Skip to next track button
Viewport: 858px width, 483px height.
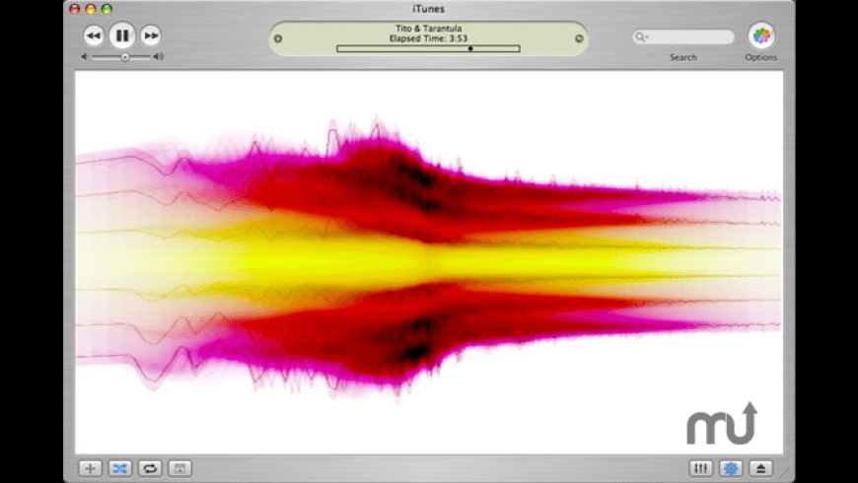pos(151,36)
